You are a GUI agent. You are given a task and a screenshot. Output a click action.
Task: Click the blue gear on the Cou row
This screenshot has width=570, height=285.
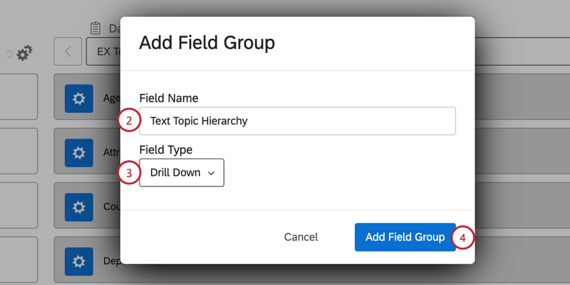[x=78, y=207]
